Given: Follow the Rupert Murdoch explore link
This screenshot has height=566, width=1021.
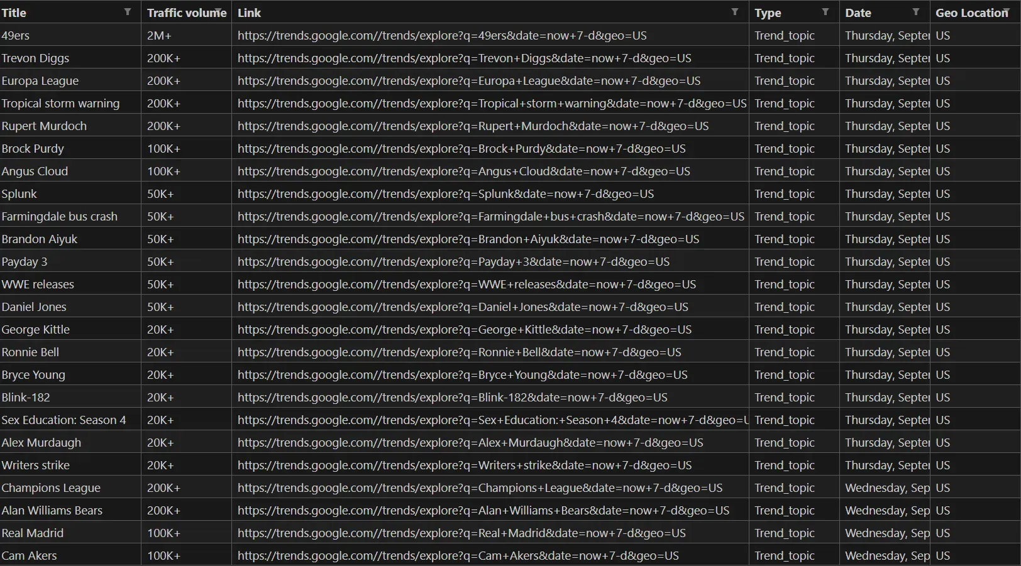Looking at the screenshot, I should (x=473, y=126).
